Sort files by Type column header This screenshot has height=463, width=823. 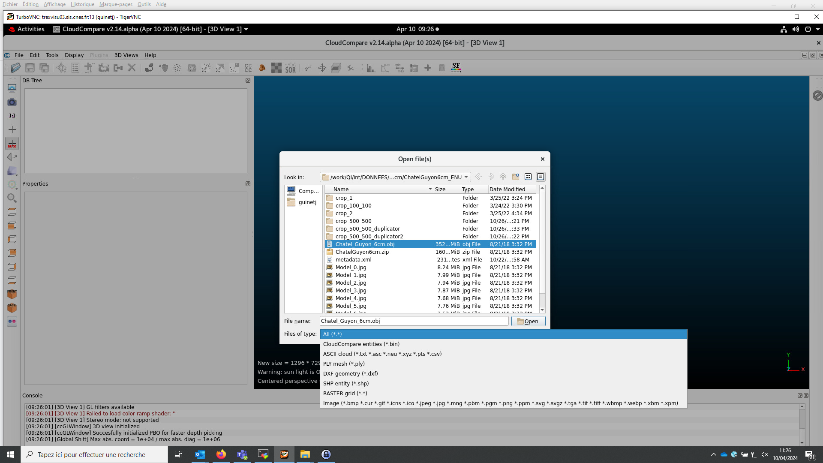475,189
